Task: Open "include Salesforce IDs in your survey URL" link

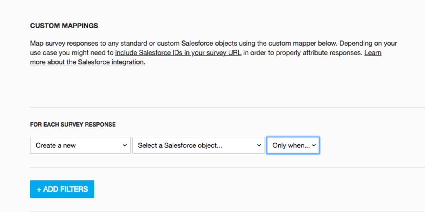Action: pos(178,53)
